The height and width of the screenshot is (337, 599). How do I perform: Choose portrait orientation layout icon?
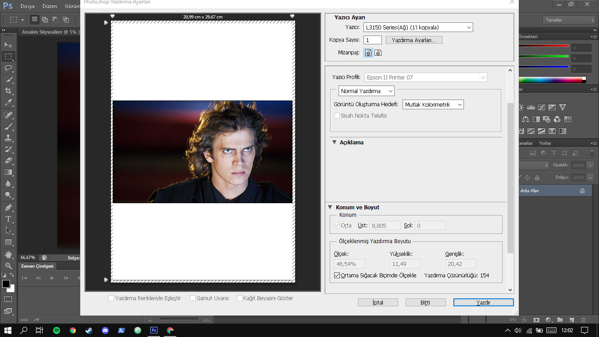[368, 53]
